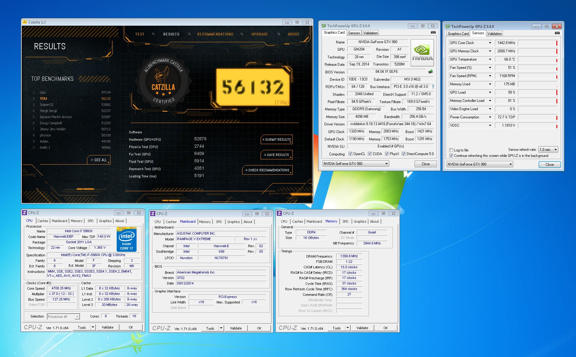Click Validate button in CPU-Z Mainboard window
The height and width of the screenshot is (357, 576).
(236, 328)
